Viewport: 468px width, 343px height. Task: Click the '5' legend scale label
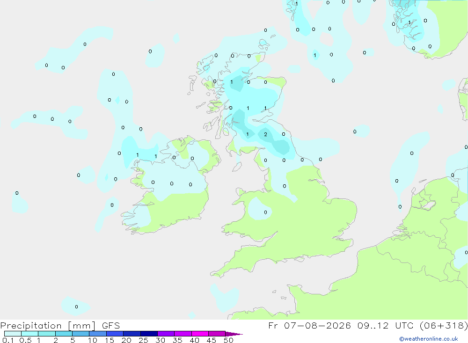73,340
